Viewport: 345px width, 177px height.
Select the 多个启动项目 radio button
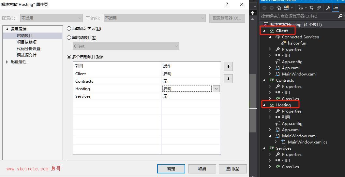click(x=69, y=57)
